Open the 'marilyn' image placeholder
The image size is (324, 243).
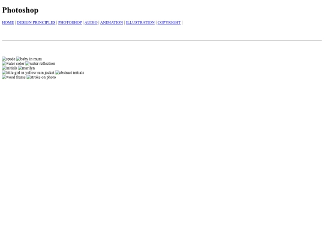coord(26,68)
